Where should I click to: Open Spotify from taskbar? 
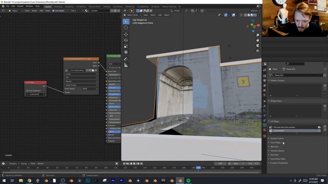click(188, 180)
